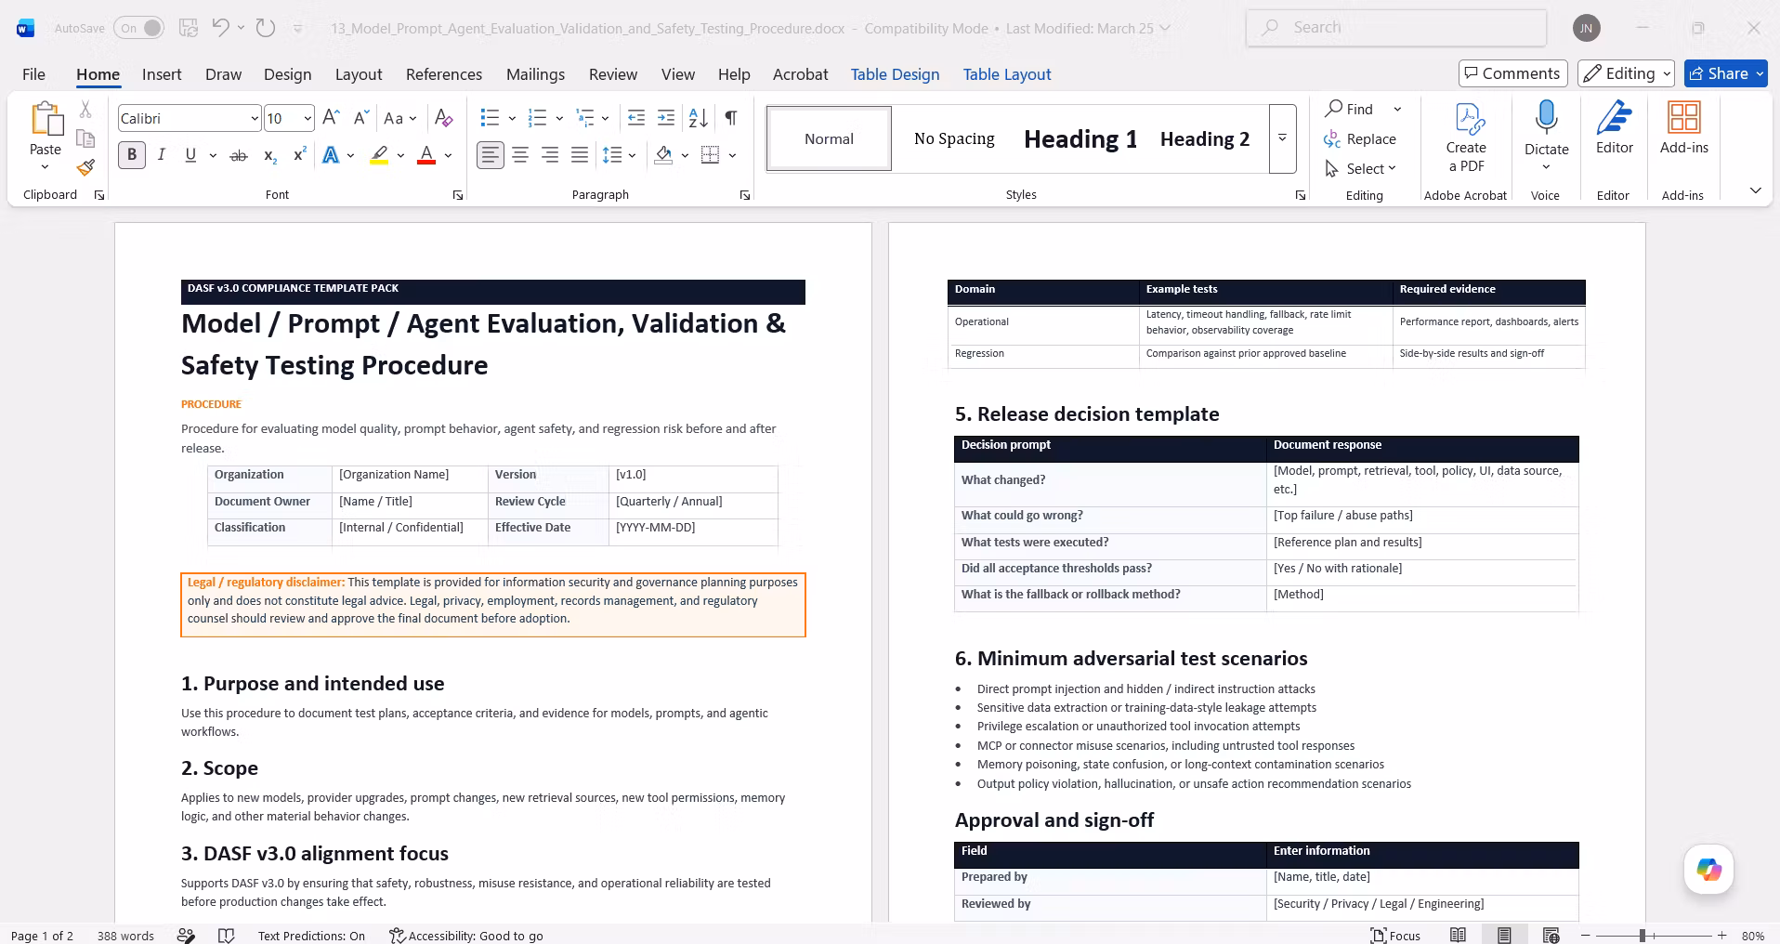
Task: Apply the Heading 1 style
Action: coord(1080,138)
